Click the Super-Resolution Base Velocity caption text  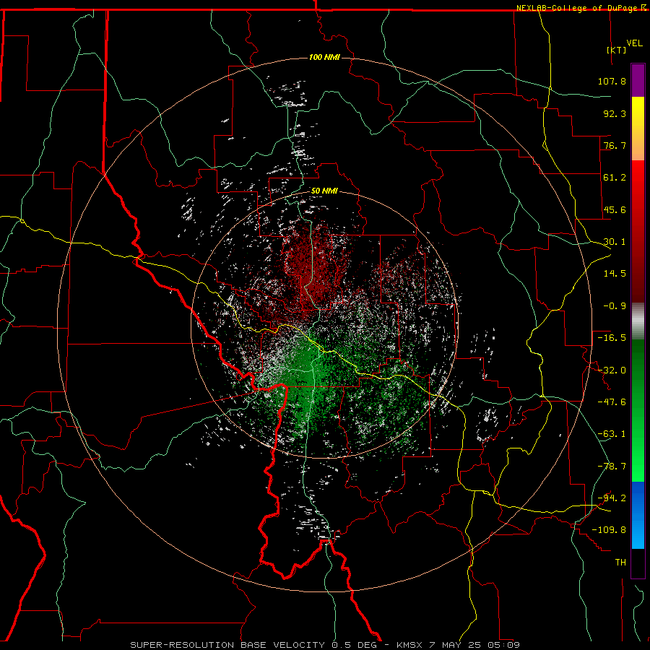[325, 645]
